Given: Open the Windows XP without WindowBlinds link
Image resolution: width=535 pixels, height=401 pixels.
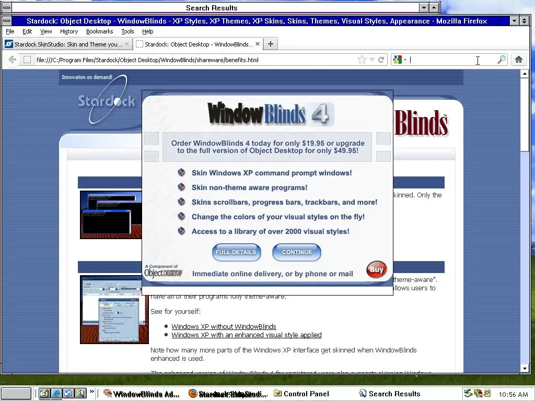Looking at the screenshot, I should [224, 326].
